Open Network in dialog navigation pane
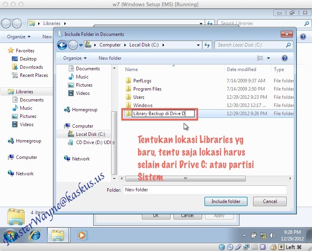The height and width of the screenshot is (251, 312). [x=81, y=159]
